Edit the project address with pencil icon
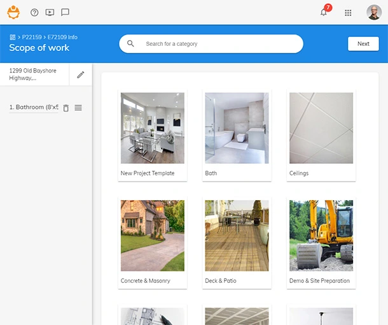This screenshot has width=388, height=325. click(81, 75)
